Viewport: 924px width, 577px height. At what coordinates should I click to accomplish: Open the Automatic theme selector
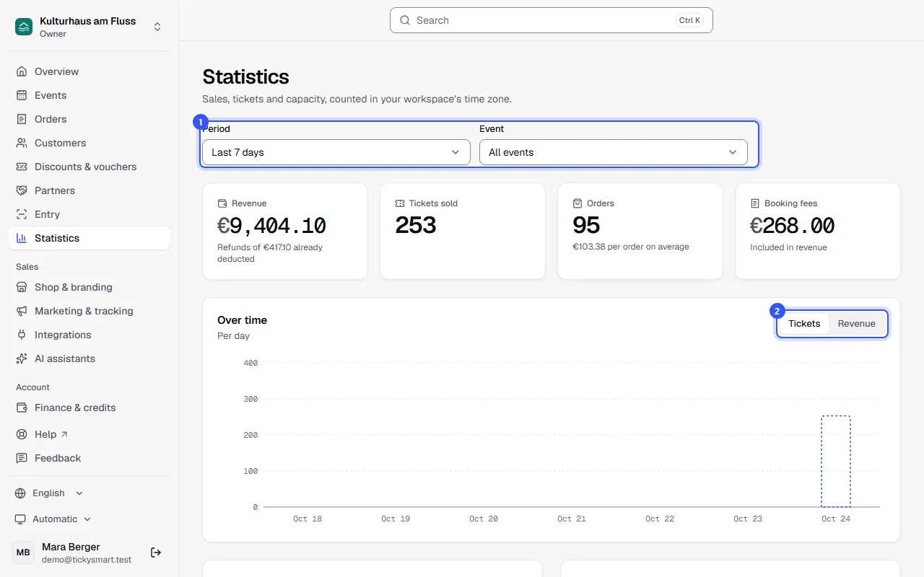pos(53,519)
